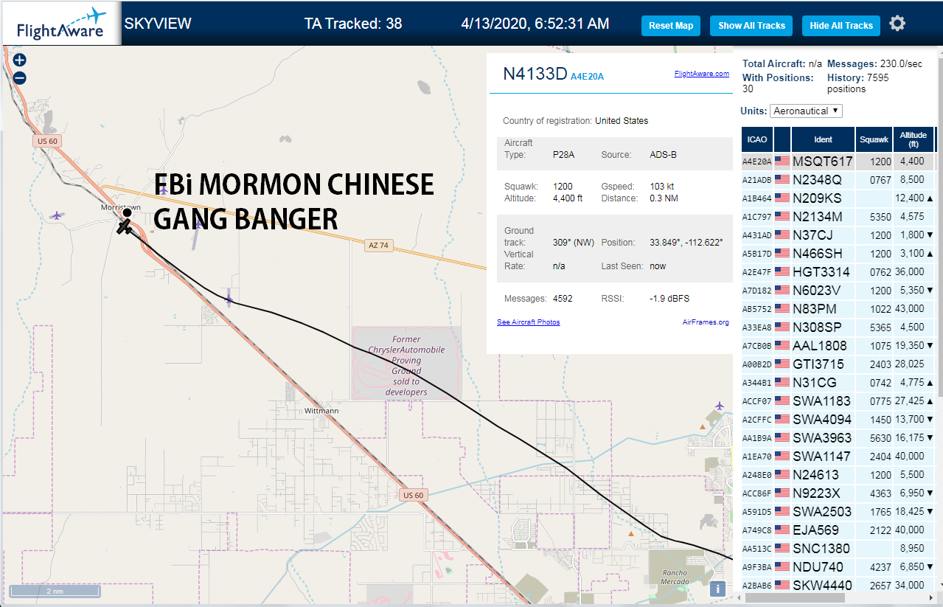Click the purple airport icon on the flight track
This screenshot has height=607, width=943.
pyautogui.click(x=229, y=299)
